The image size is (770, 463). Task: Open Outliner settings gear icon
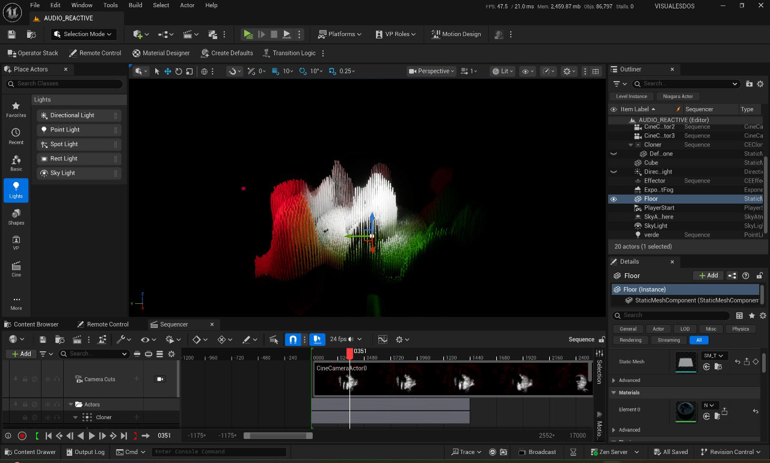pos(760,84)
